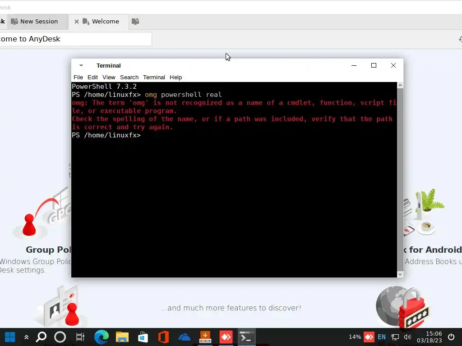Screen dimensions: 462x346
Task: Click the AnyDesk address input field
Action: [x=75, y=39]
